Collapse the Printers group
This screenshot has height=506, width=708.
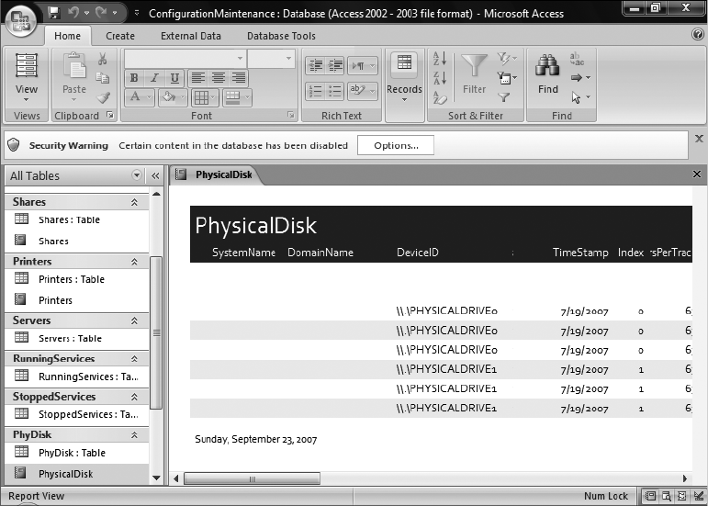pos(134,262)
